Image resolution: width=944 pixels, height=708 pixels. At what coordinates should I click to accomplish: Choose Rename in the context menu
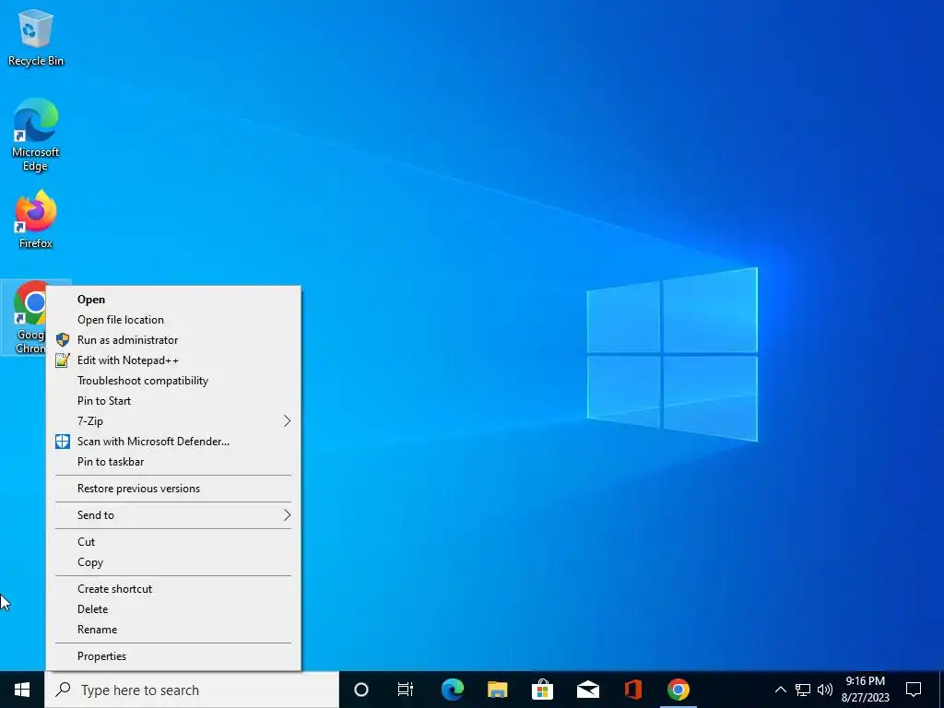tap(173, 629)
